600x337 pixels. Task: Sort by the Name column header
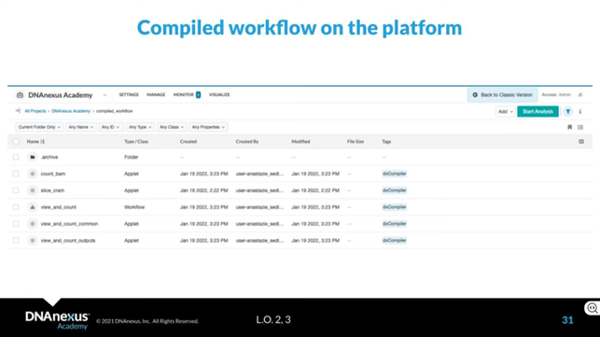pos(35,142)
